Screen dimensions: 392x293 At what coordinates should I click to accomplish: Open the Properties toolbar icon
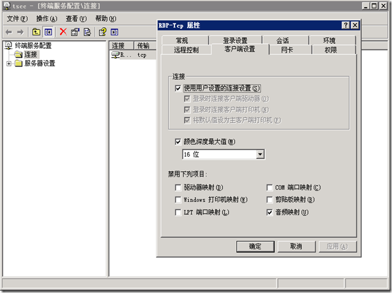pos(75,32)
